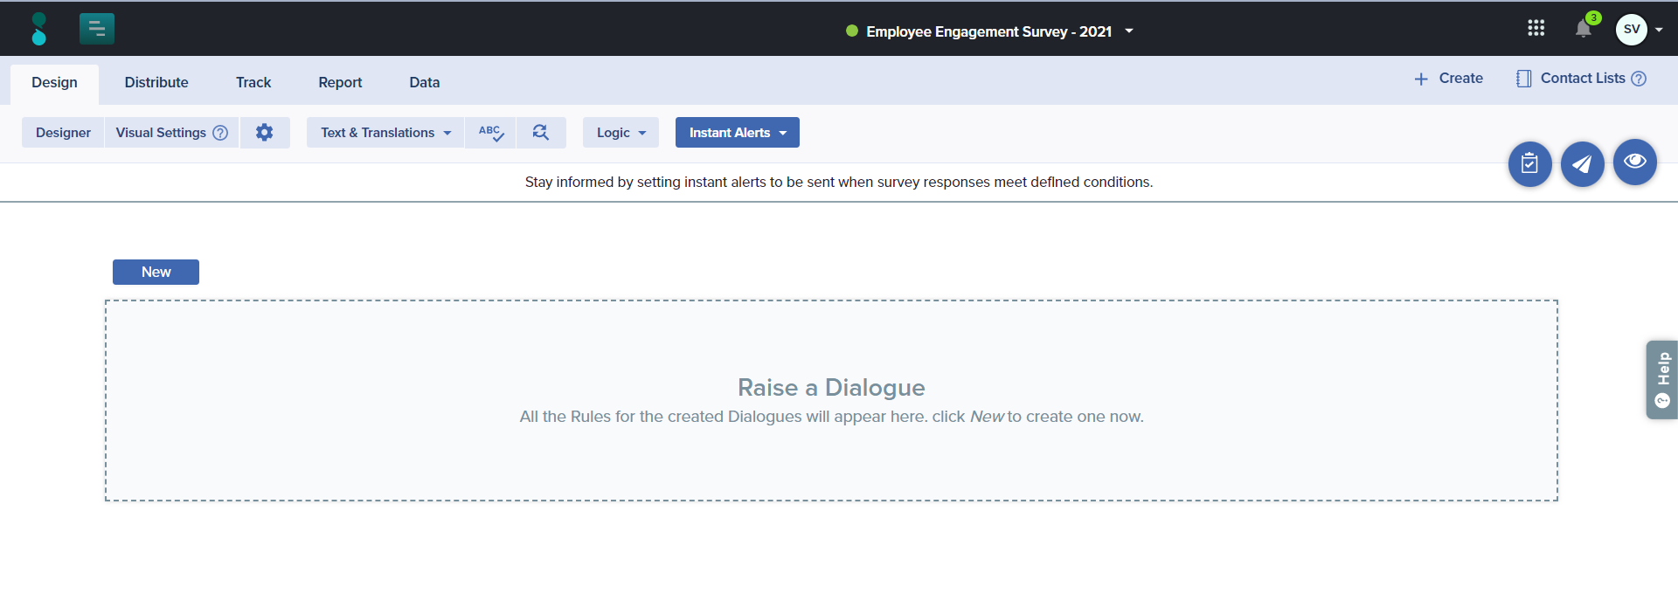This screenshot has height=601, width=1678.
Task: Go to the Report tab
Action: click(x=340, y=82)
